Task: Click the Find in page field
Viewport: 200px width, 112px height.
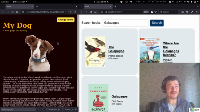Action: click(x=18, y=109)
